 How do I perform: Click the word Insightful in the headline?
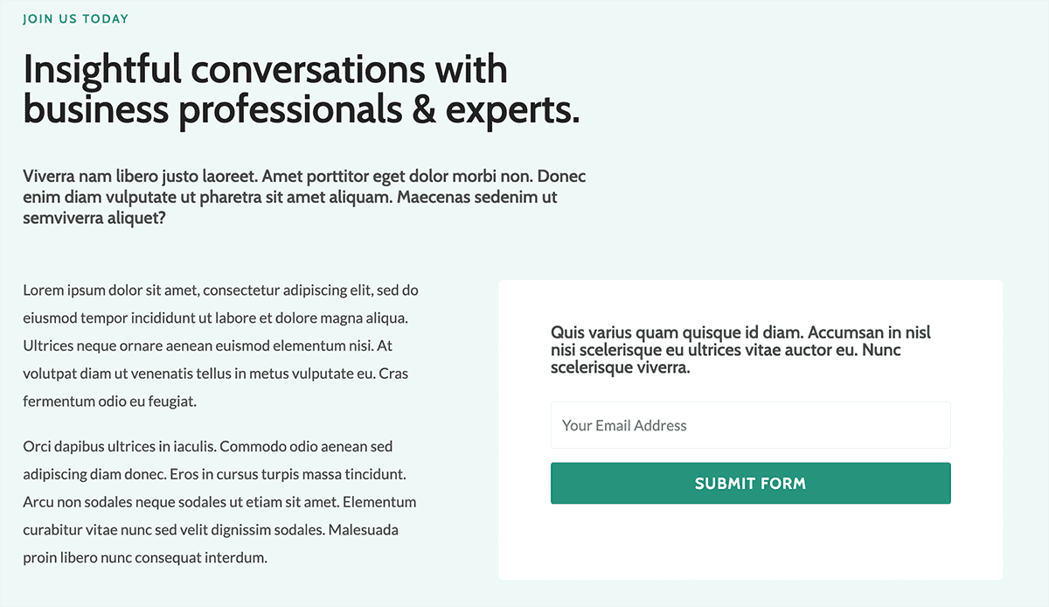tap(102, 69)
